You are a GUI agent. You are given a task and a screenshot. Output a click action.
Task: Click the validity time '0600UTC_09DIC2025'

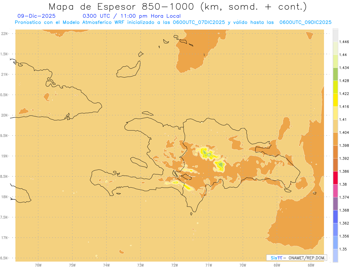click(305, 22)
